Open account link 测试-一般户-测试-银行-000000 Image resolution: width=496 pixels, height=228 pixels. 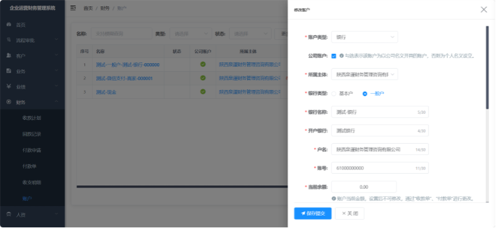(x=128, y=65)
